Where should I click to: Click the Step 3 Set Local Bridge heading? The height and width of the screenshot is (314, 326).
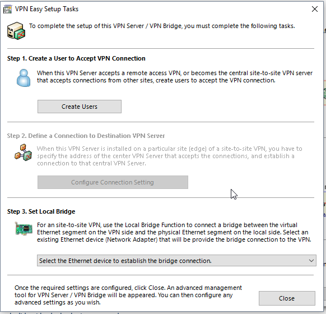pos(41,211)
